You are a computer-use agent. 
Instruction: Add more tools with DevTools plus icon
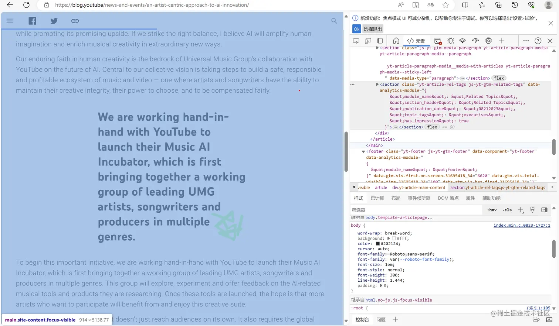502,41
